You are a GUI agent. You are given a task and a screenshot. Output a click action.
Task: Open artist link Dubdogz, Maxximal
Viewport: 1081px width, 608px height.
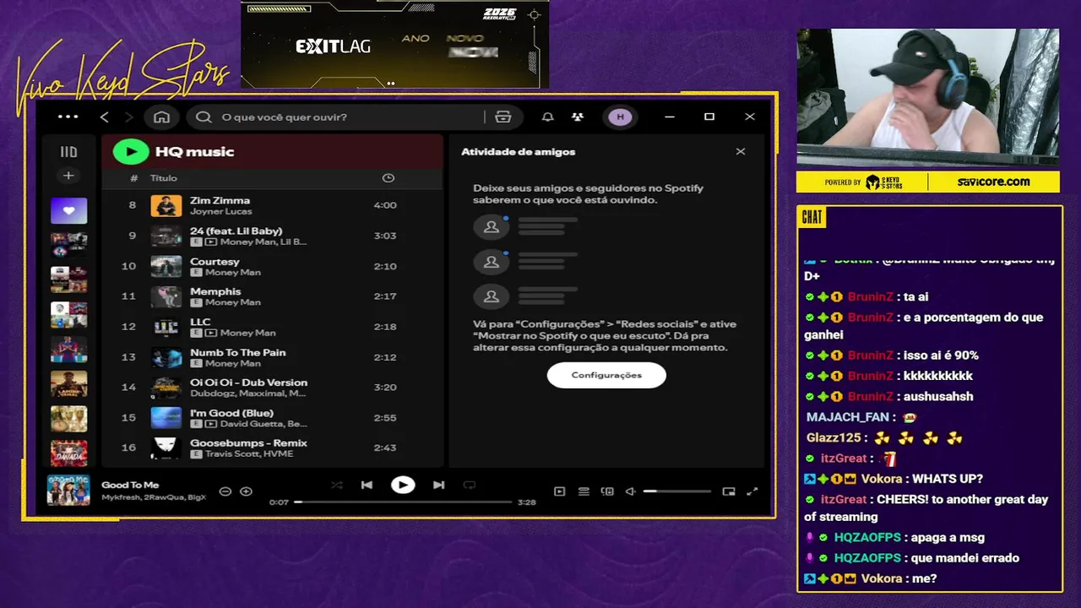(248, 394)
